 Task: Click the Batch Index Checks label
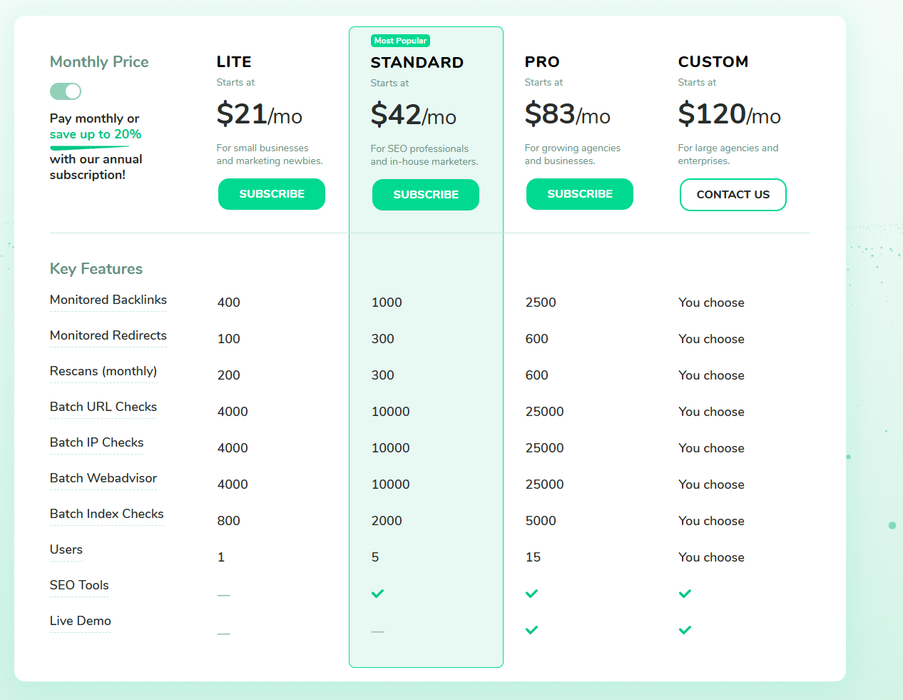(x=107, y=514)
